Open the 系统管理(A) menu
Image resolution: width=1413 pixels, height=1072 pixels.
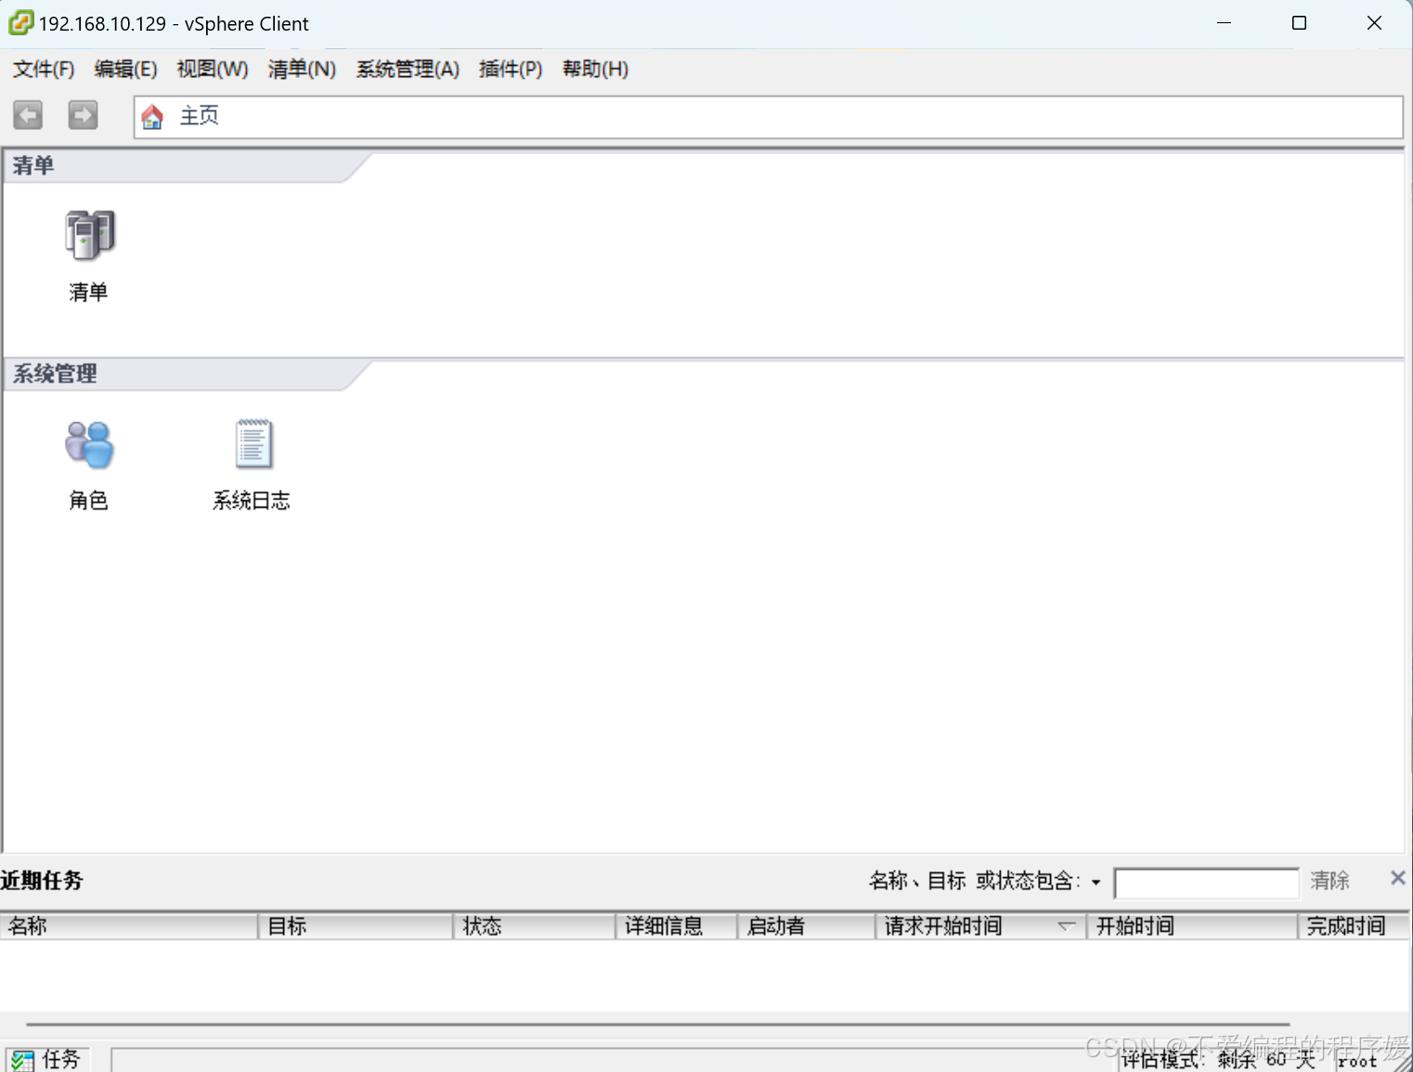pos(408,69)
